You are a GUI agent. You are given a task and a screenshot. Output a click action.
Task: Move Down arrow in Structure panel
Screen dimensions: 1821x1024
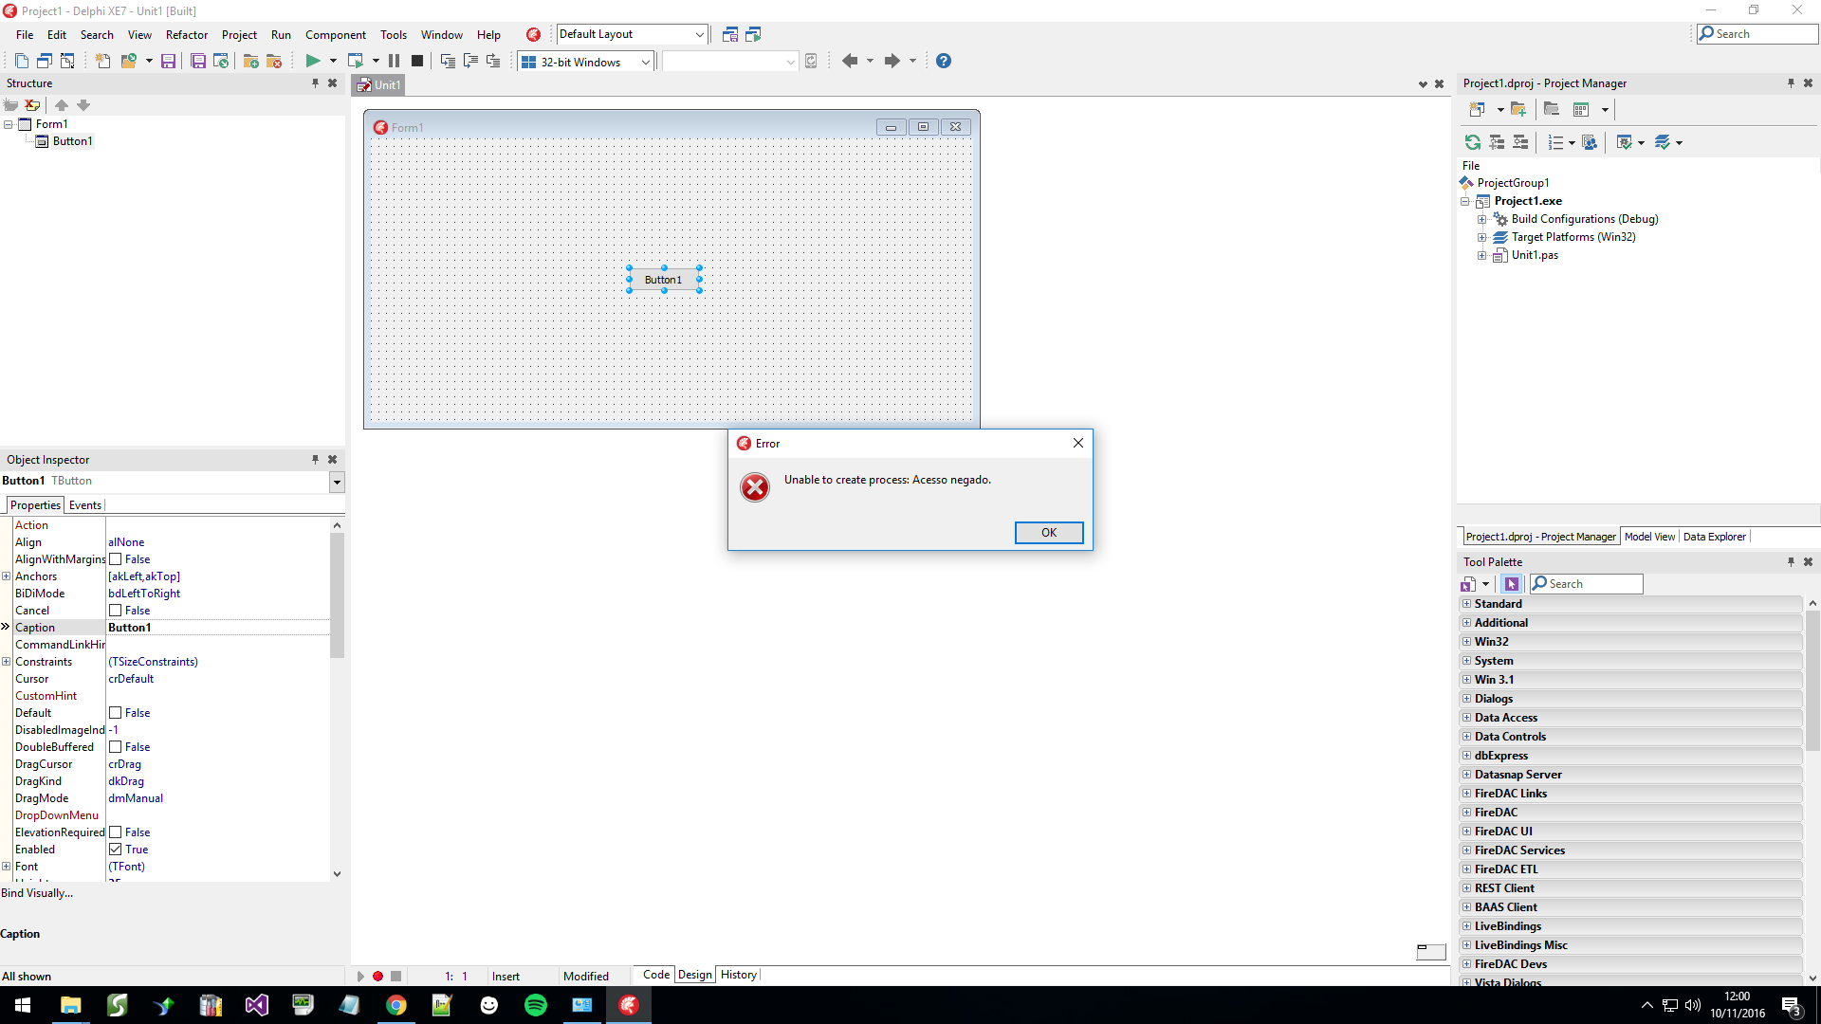83,105
